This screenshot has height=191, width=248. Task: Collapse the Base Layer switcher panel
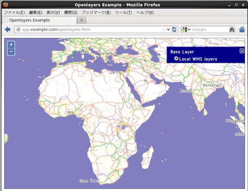(x=242, y=51)
